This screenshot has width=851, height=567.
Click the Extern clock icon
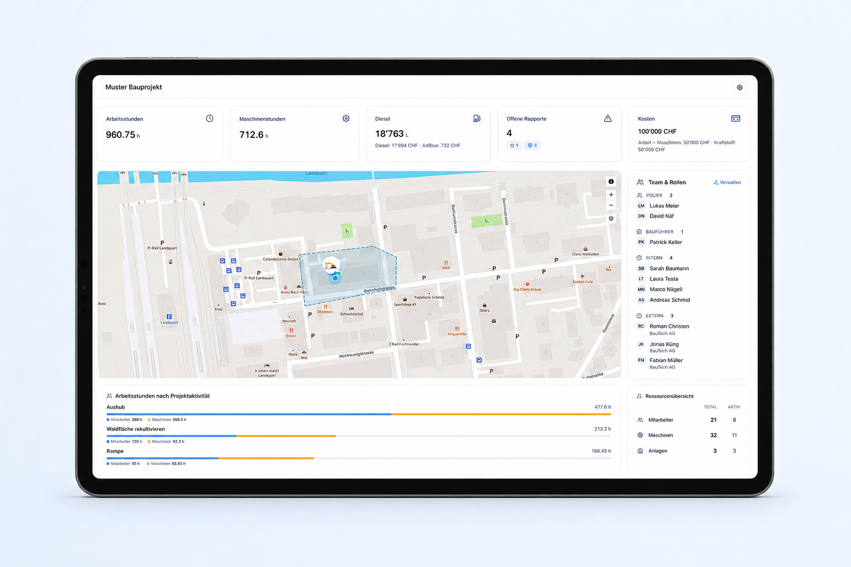(x=639, y=316)
